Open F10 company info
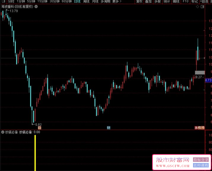This screenshot has width=212, height=171. tap(186, 1)
